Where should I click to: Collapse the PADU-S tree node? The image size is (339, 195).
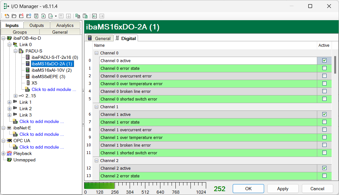[16, 51]
